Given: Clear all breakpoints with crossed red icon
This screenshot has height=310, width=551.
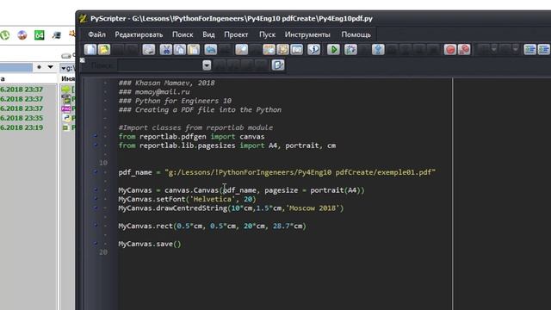Looking at the screenshot, I should point(464,50).
